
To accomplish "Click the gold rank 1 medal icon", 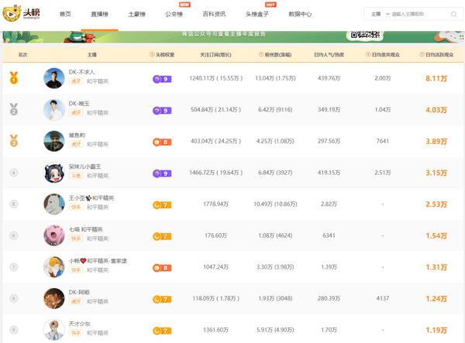I will [14, 78].
